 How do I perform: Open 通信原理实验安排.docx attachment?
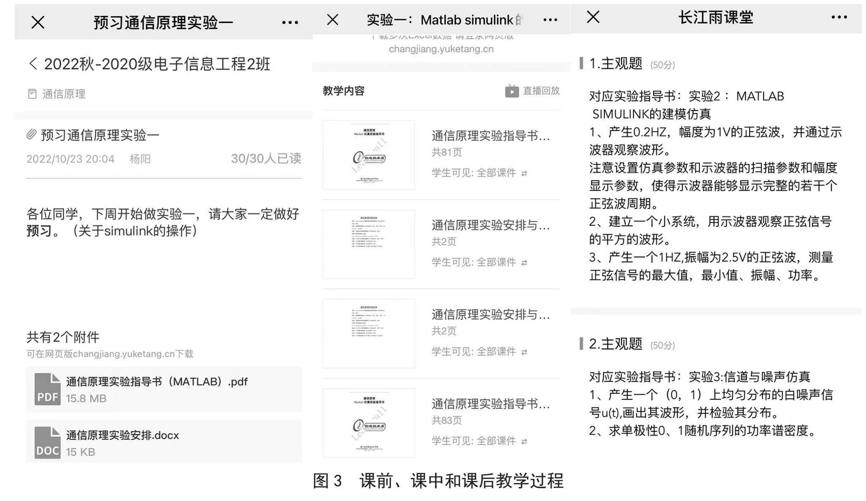(x=164, y=442)
